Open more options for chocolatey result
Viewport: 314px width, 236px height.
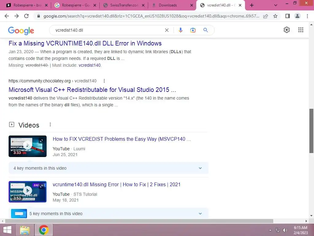click(104, 81)
